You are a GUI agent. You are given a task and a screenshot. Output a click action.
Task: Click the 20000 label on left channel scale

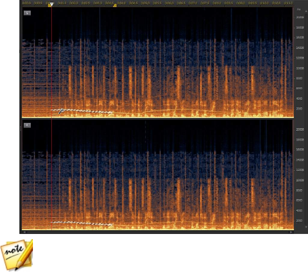300,17
